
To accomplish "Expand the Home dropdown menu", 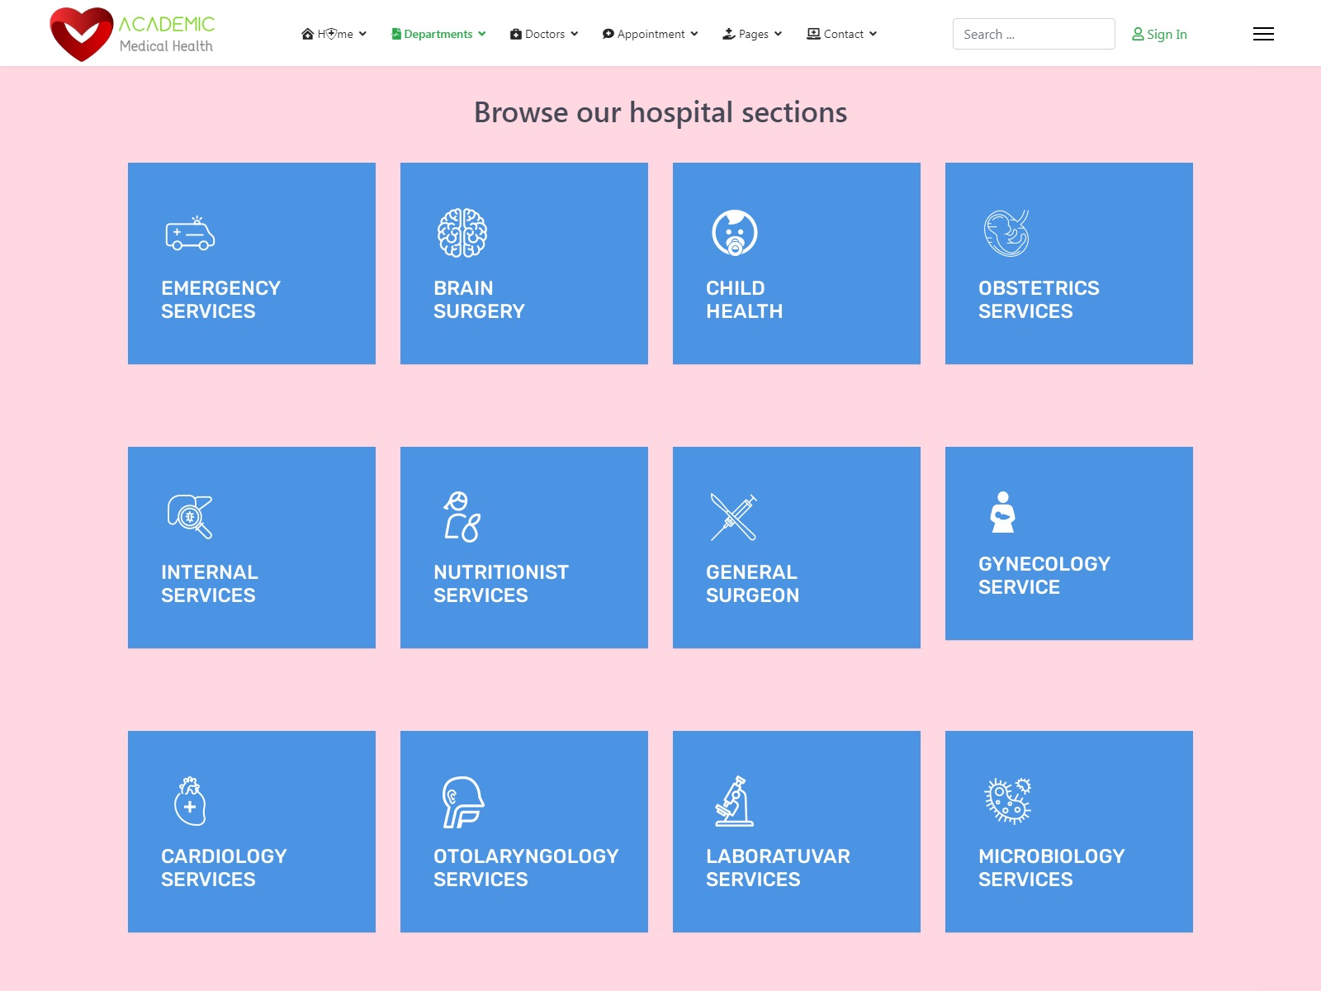I will coord(334,34).
